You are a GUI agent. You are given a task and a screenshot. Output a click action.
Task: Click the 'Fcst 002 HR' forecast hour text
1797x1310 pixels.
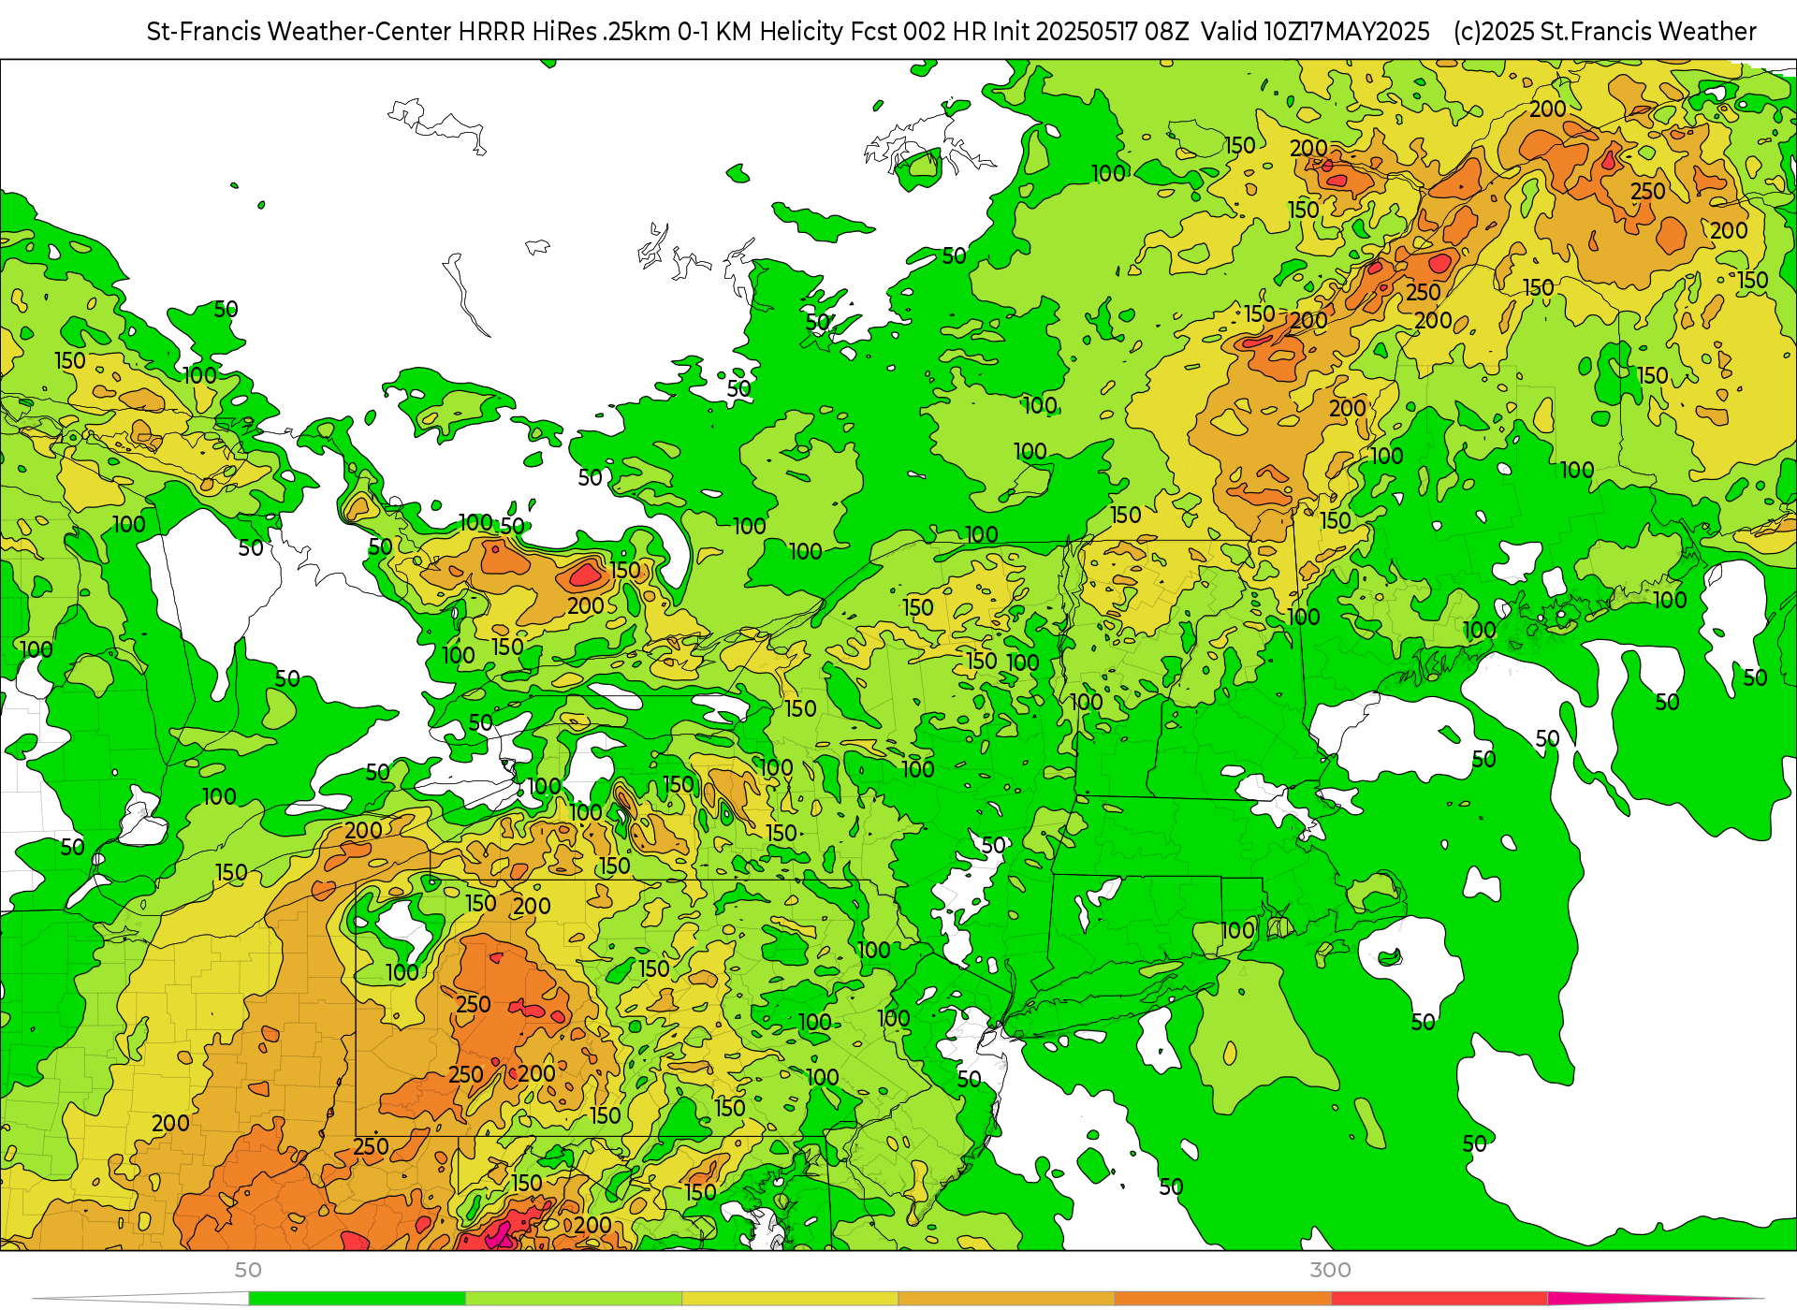point(917,32)
